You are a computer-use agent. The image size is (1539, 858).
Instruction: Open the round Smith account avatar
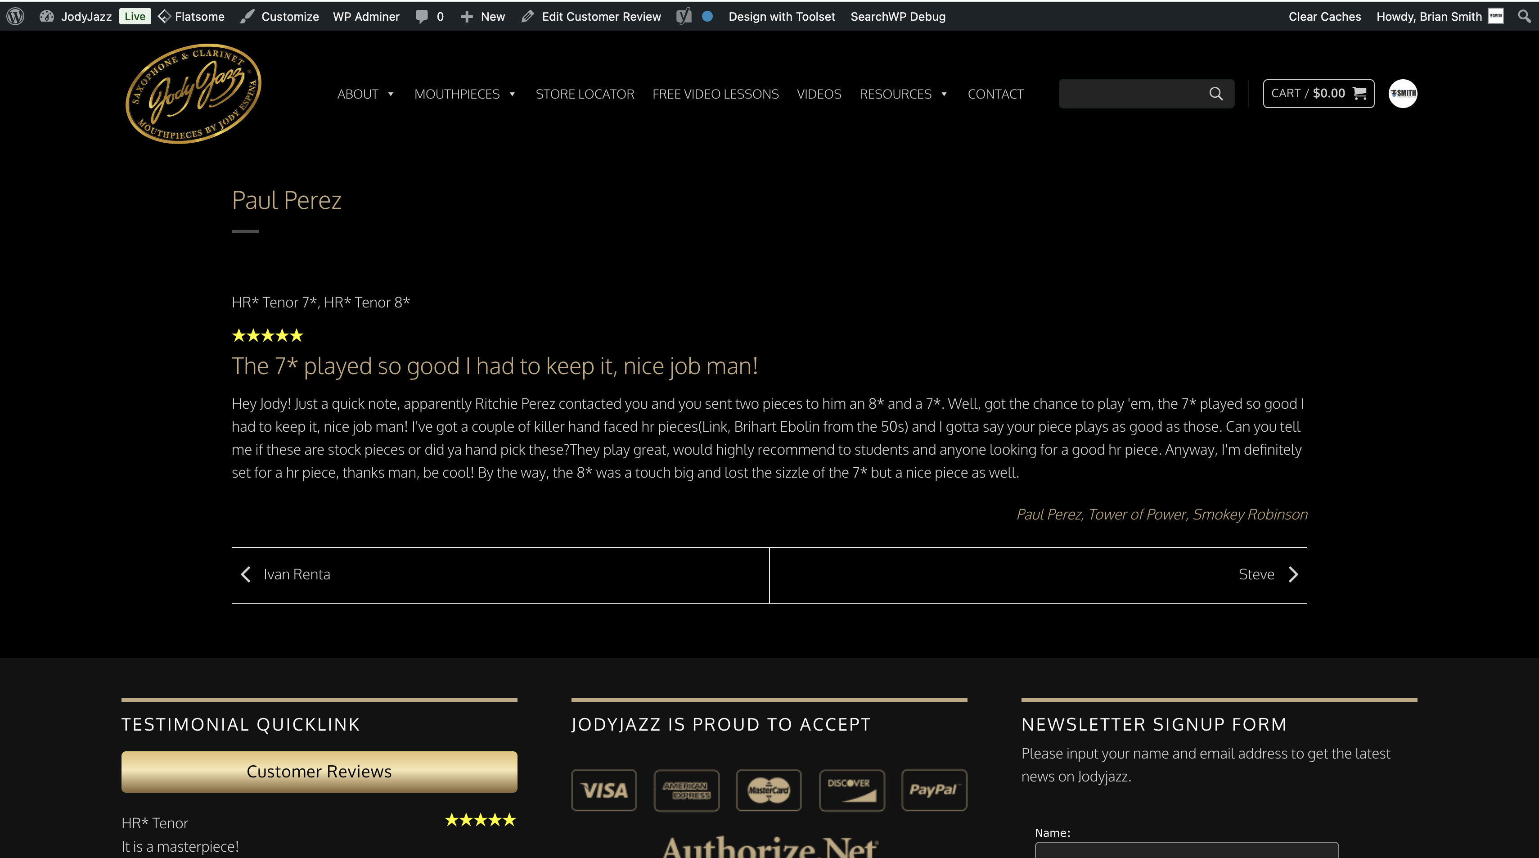1403,93
